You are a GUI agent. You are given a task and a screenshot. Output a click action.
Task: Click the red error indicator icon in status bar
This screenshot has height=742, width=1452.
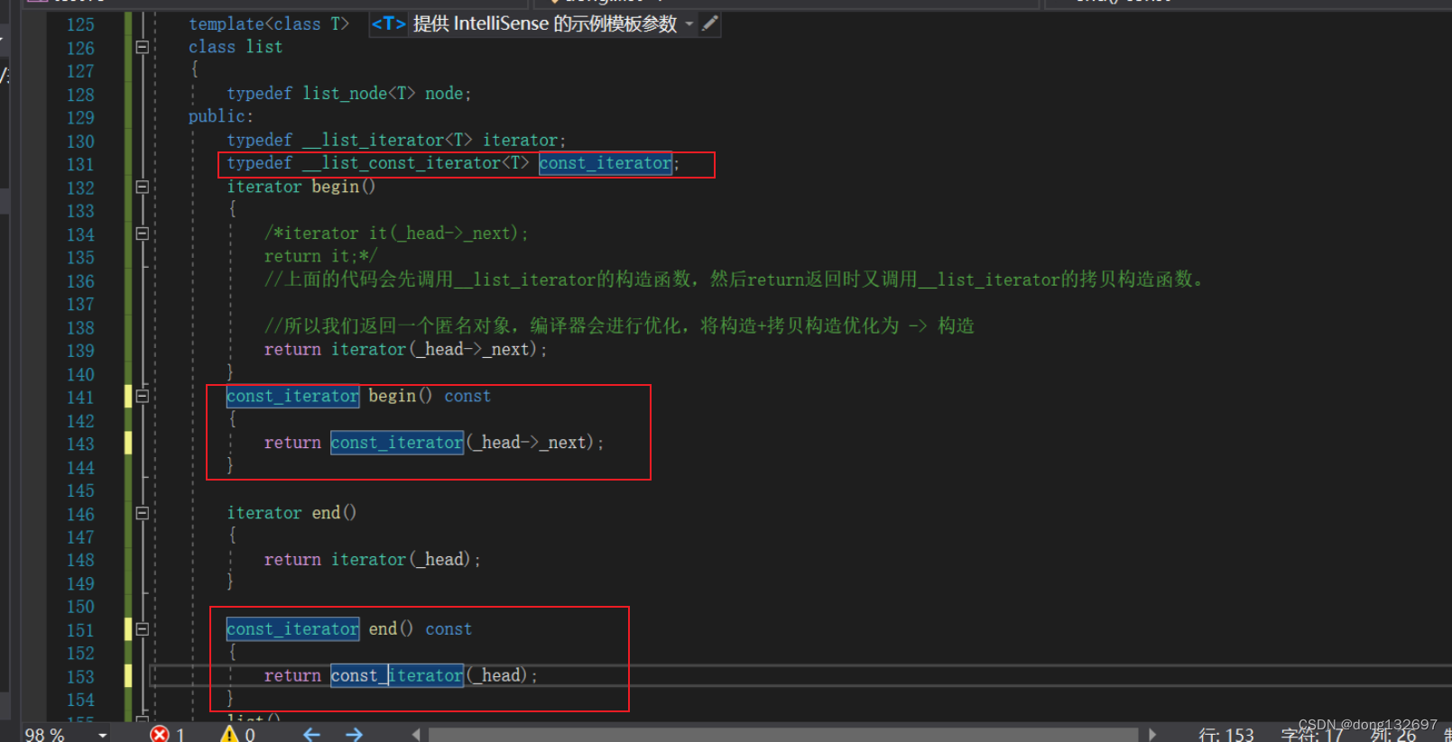pyautogui.click(x=160, y=734)
